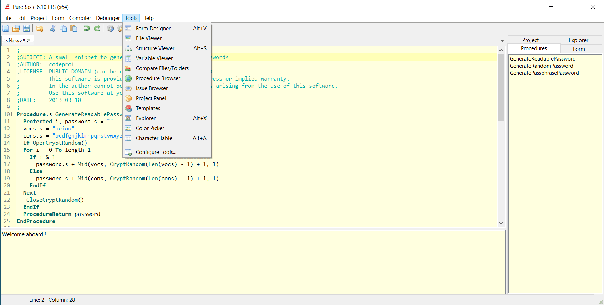The width and height of the screenshot is (604, 305).
Task: Click the Color Picker menu icon
Action: coord(128,128)
